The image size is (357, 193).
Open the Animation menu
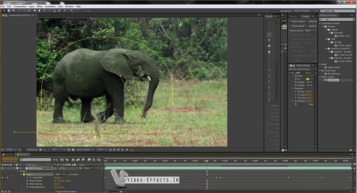(50, 6)
